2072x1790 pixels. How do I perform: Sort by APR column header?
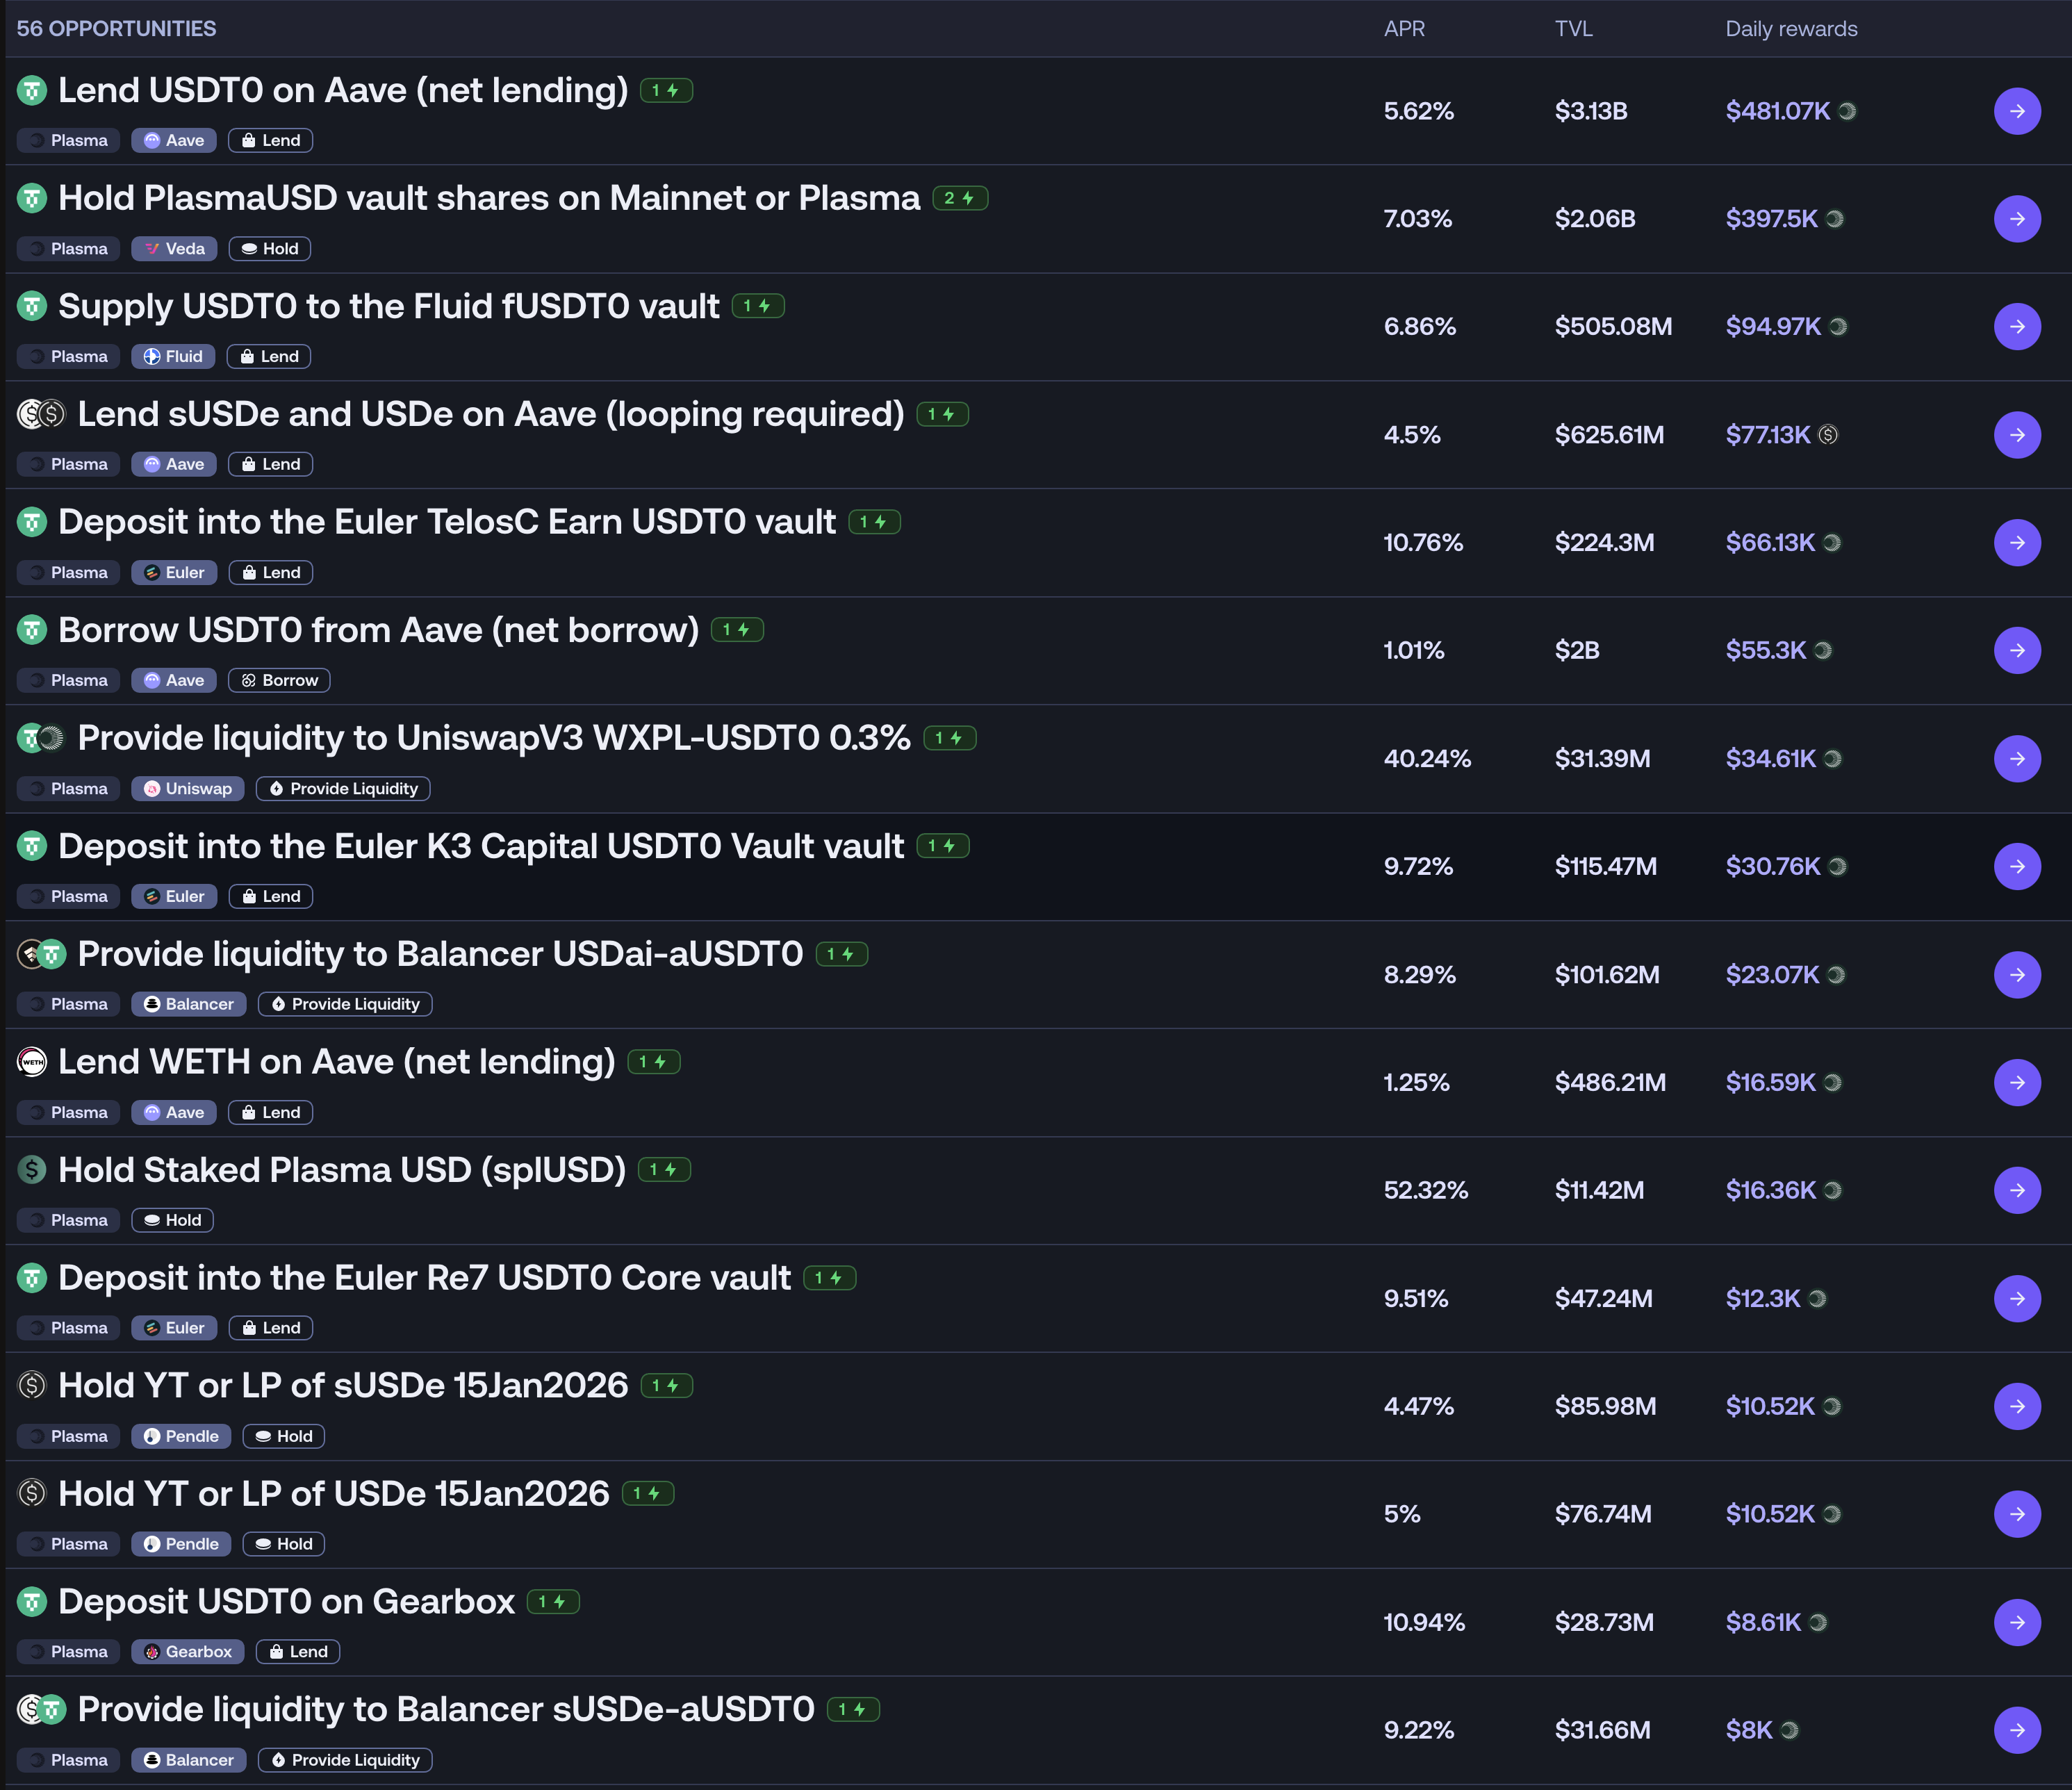point(1404,29)
